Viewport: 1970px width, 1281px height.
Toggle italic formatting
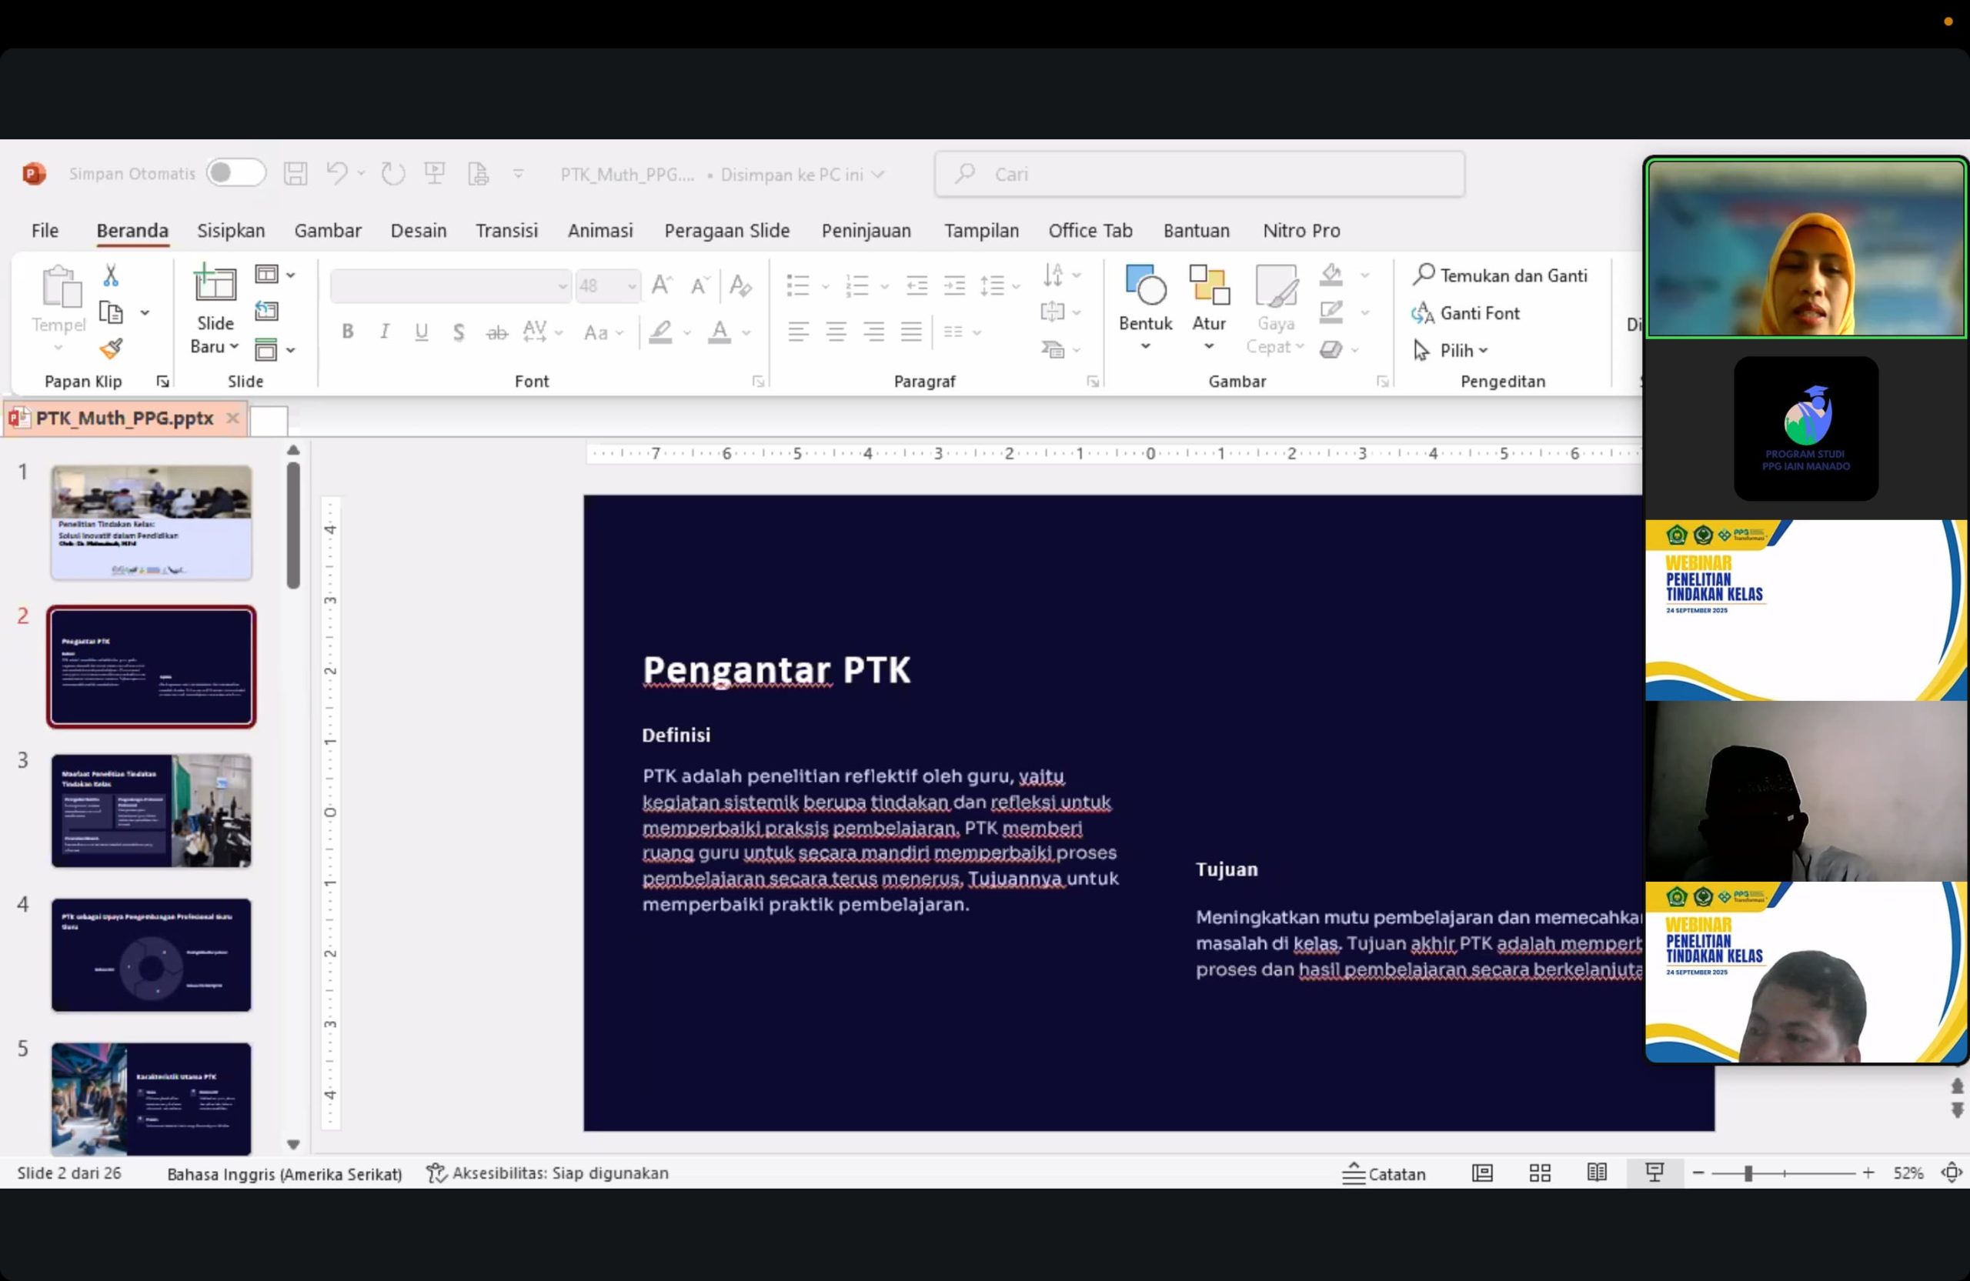pos(384,332)
